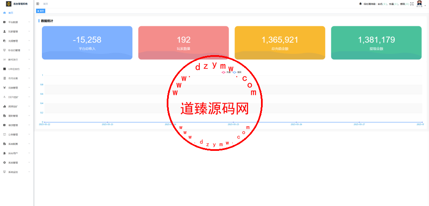Open the DEFI挖矿 menu label
This screenshot has height=206, width=429.
click(x=13, y=97)
